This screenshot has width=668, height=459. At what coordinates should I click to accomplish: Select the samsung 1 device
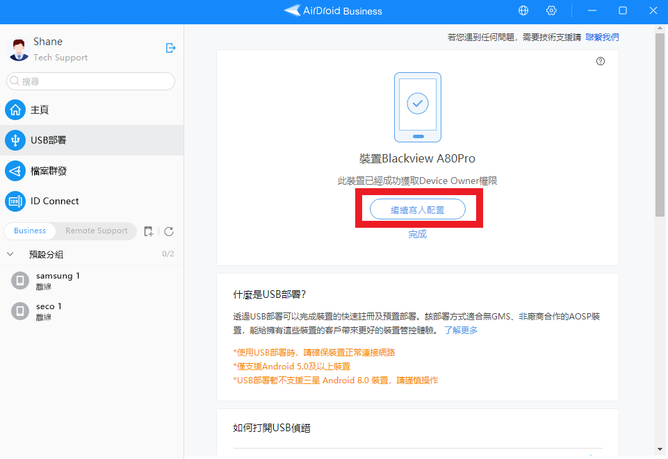pyautogui.click(x=92, y=281)
